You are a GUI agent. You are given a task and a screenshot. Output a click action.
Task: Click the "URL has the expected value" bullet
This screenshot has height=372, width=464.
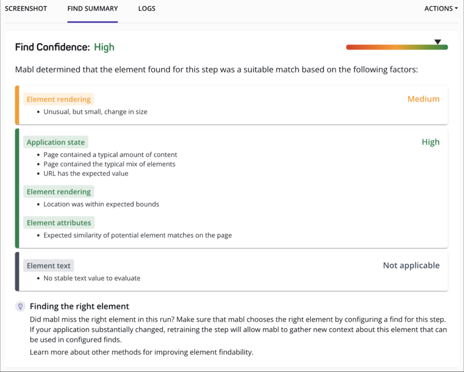(86, 173)
